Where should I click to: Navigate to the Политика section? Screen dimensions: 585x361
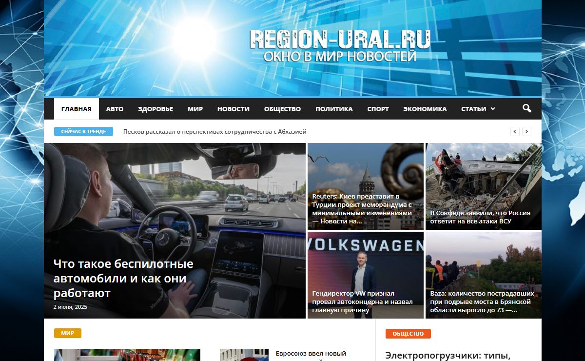click(x=334, y=109)
